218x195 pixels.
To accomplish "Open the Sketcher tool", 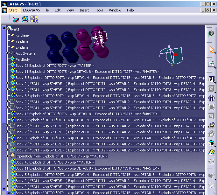I will click(211, 64).
